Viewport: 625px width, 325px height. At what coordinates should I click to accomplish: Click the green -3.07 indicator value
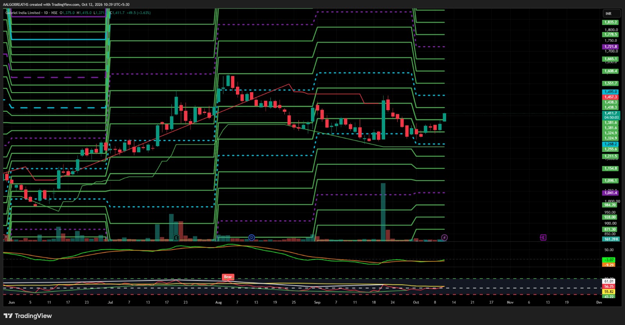click(x=609, y=260)
